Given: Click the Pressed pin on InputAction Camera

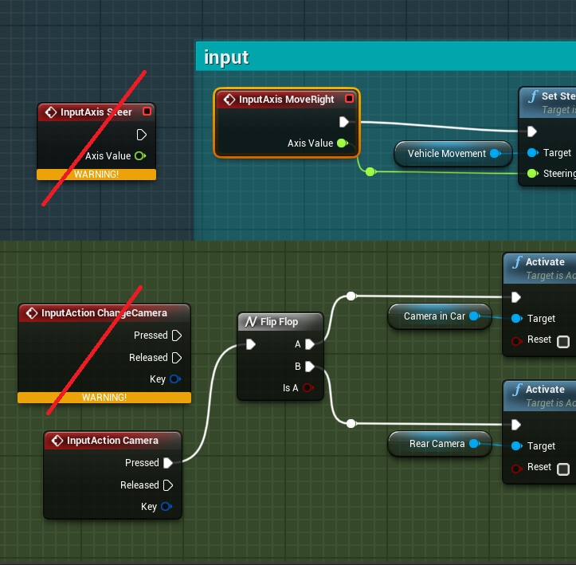Looking at the screenshot, I should (168, 463).
